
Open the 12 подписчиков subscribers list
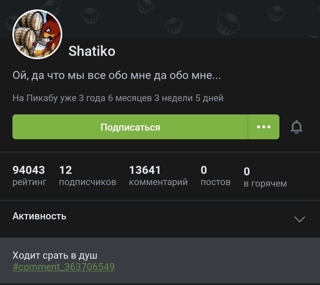click(x=87, y=176)
